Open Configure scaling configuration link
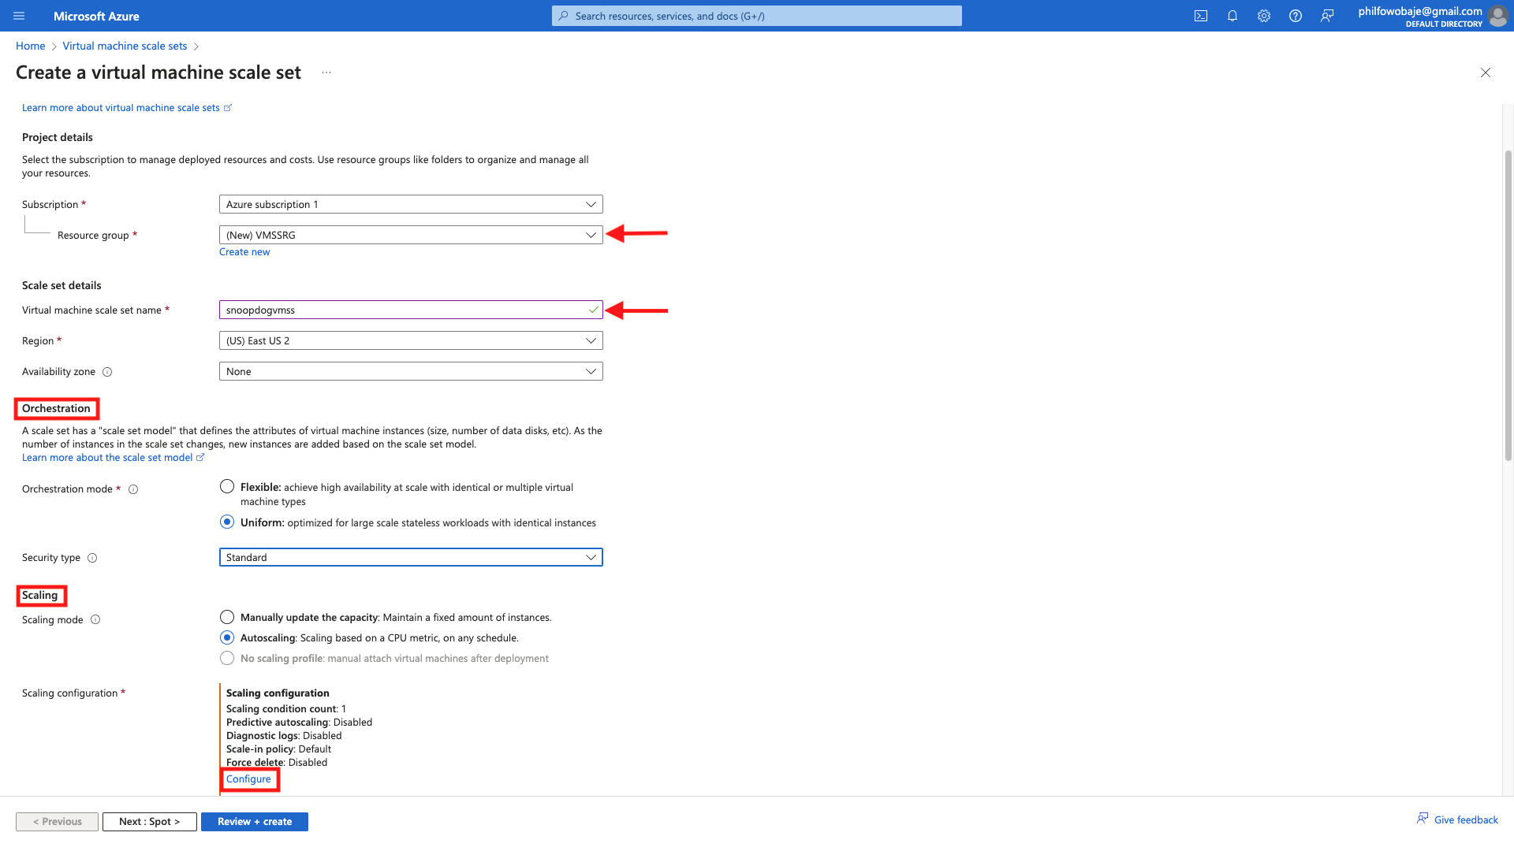Screen dimensions: 1514x851 click(x=248, y=779)
